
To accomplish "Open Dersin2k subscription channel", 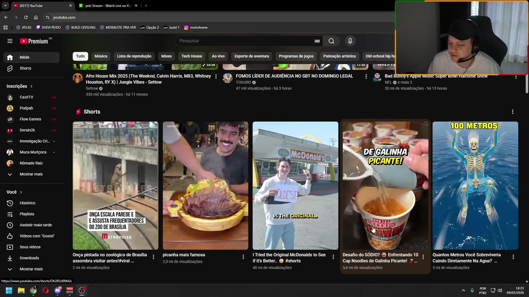I will [x=31, y=130].
